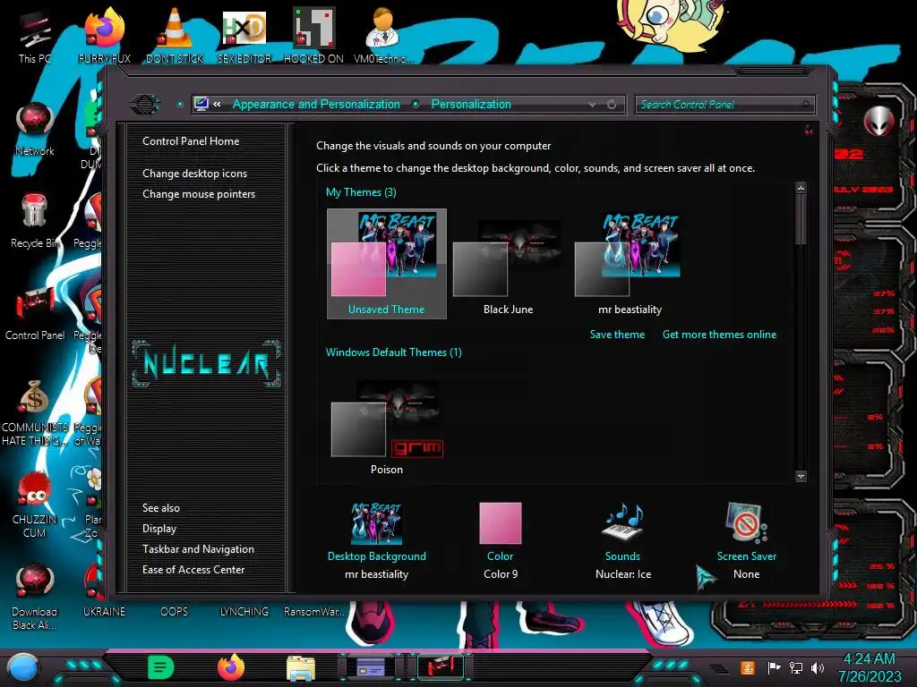Open the green notes app on taskbar
The height and width of the screenshot is (687, 917).
(161, 667)
